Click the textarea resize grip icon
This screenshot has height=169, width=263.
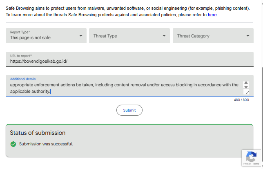point(247,92)
